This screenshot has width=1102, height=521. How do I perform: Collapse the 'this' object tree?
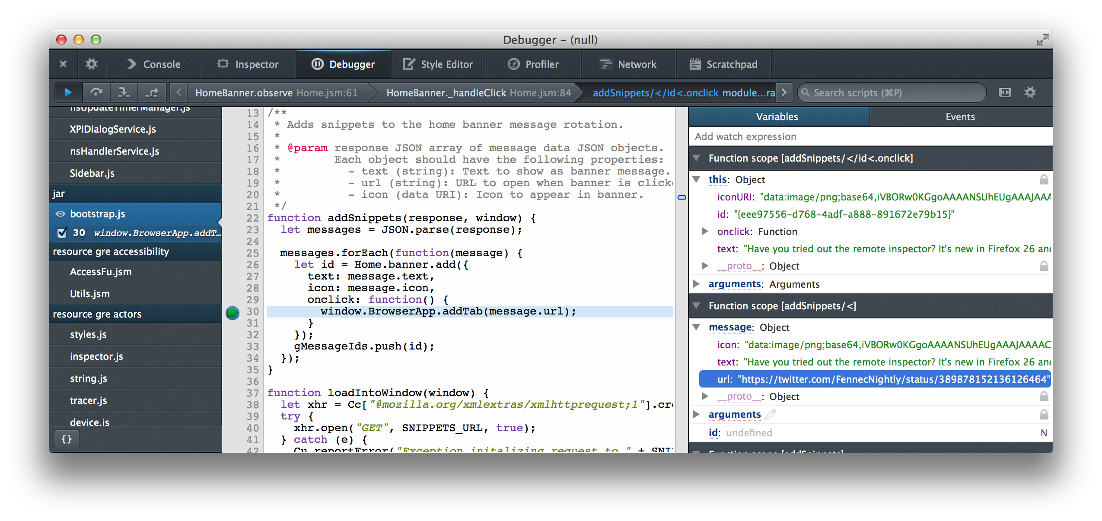697,179
